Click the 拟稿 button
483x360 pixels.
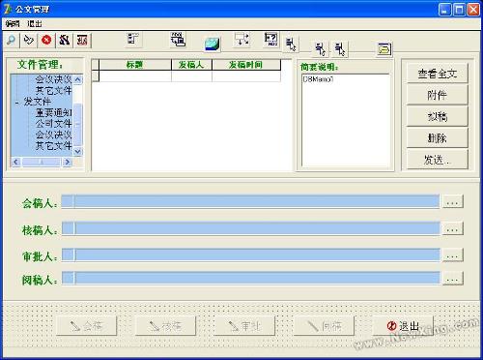438,116
